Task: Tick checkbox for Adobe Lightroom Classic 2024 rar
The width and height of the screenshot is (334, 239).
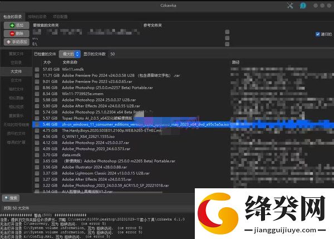Action: point(37,173)
